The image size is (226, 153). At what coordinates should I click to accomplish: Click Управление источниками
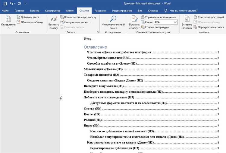(x=159, y=17)
